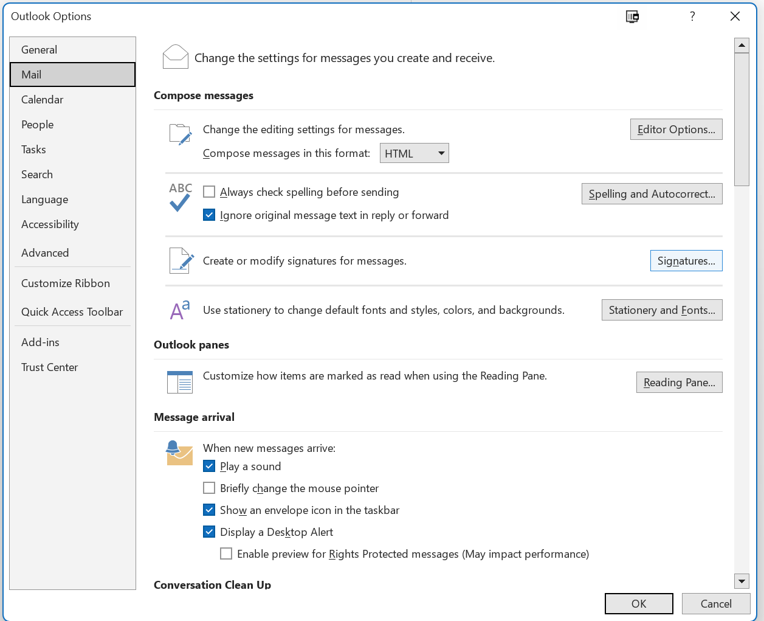This screenshot has width=764, height=621.
Task: Open the message format dropdown showing HTML
Action: coord(415,153)
